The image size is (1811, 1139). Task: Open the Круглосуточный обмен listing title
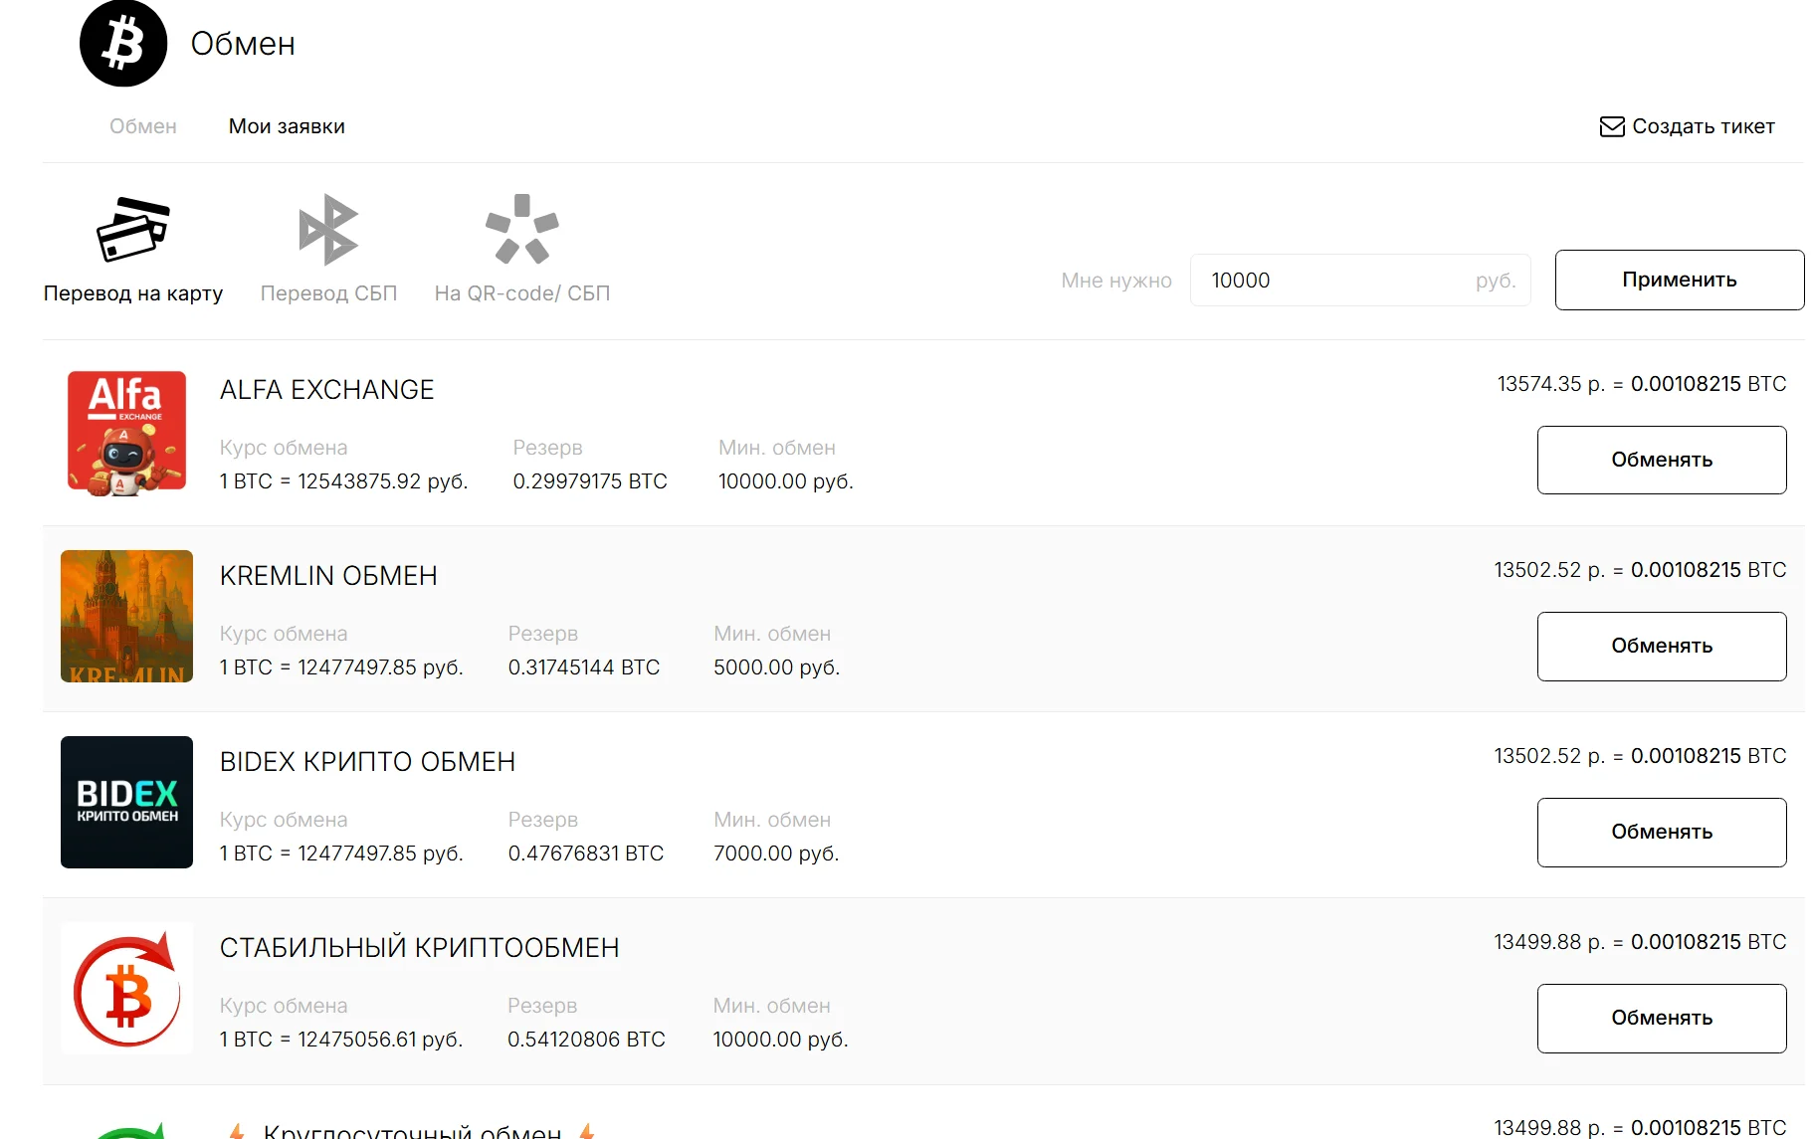tap(412, 1131)
